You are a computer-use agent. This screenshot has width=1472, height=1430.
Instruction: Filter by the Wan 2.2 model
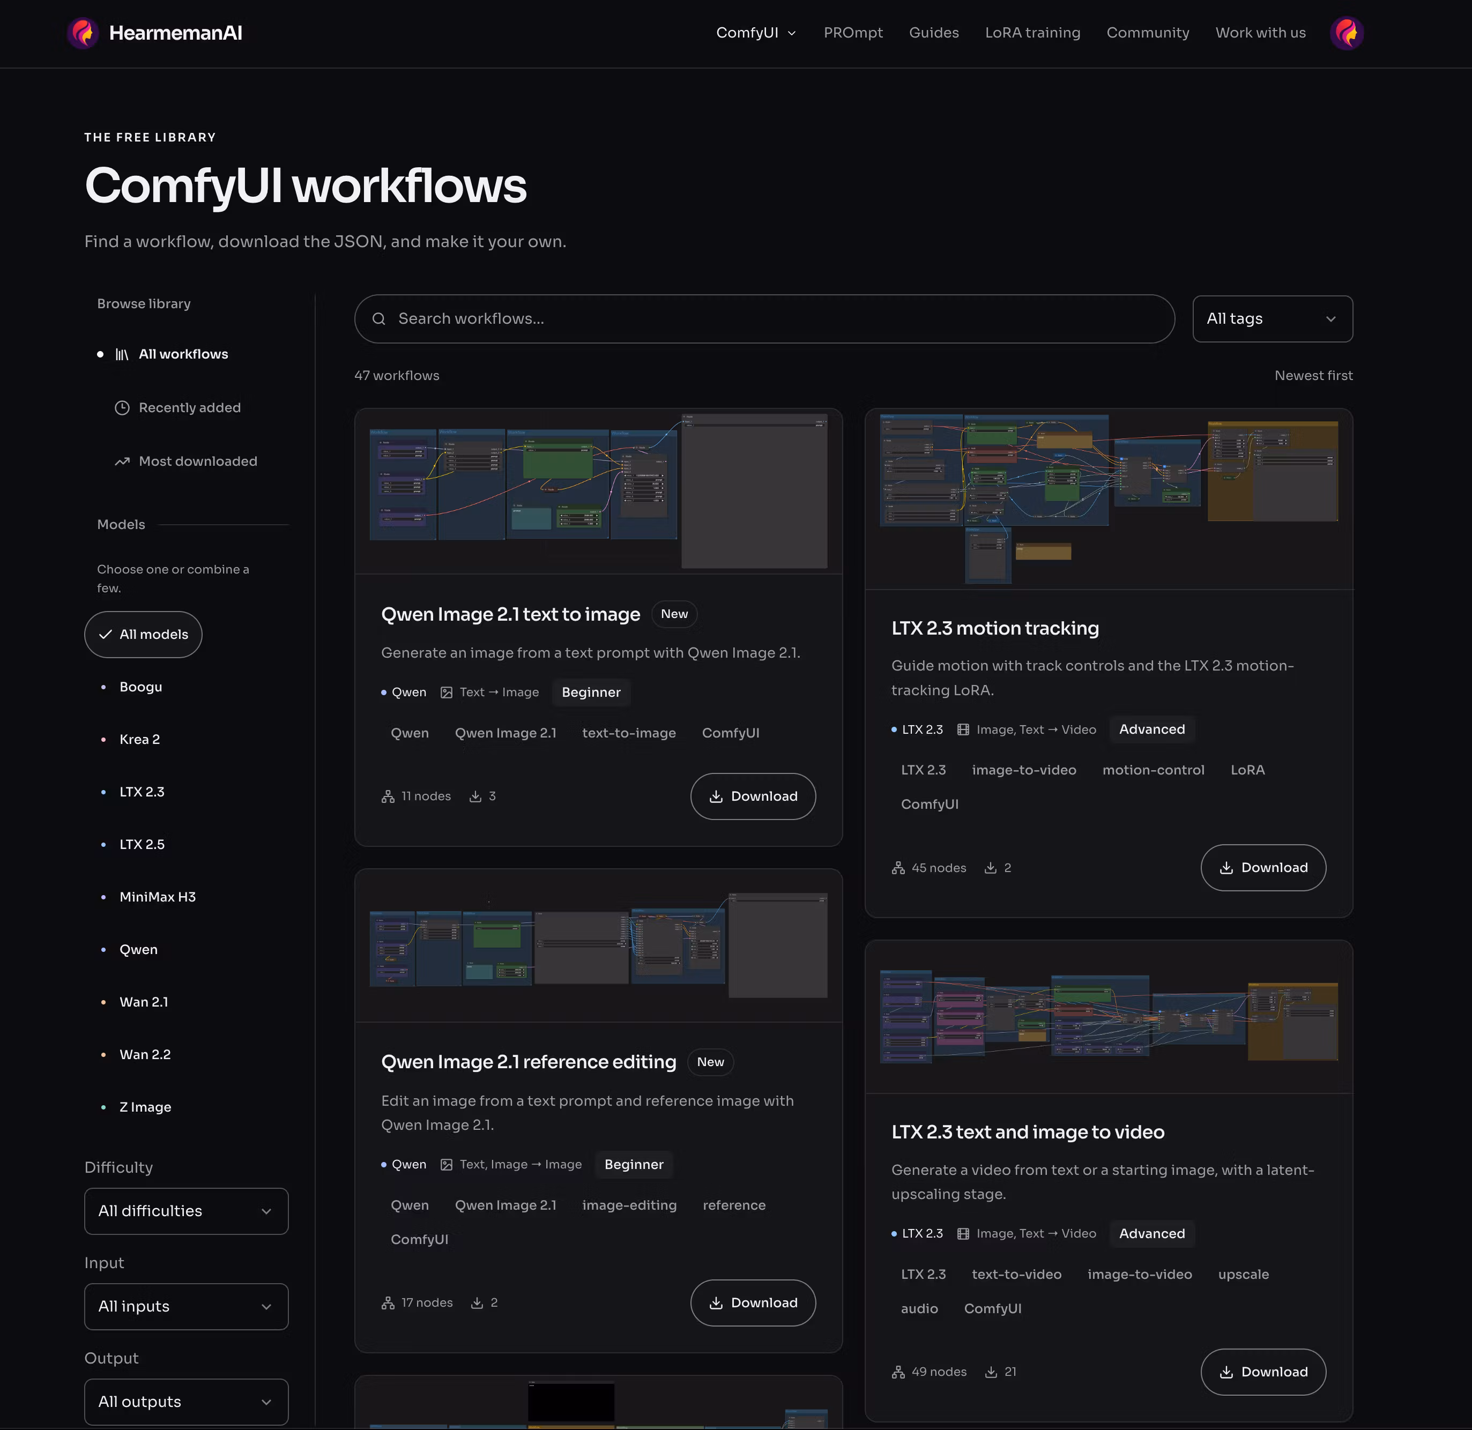click(x=145, y=1055)
